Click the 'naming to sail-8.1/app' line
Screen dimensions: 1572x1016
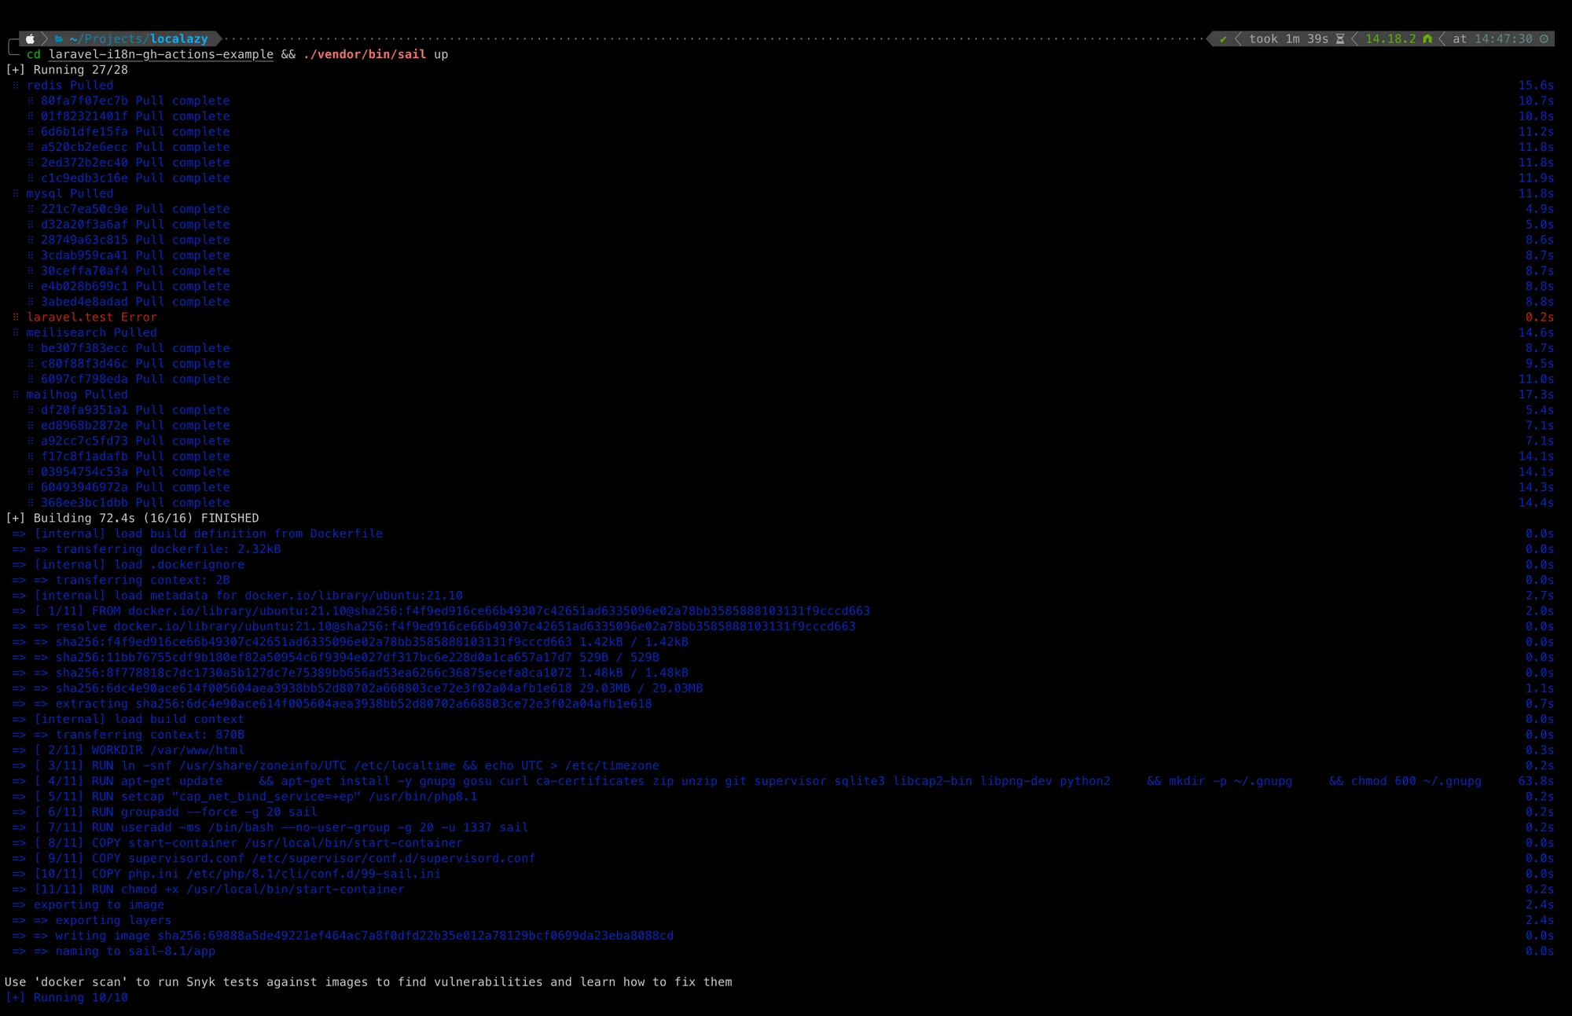tap(134, 951)
